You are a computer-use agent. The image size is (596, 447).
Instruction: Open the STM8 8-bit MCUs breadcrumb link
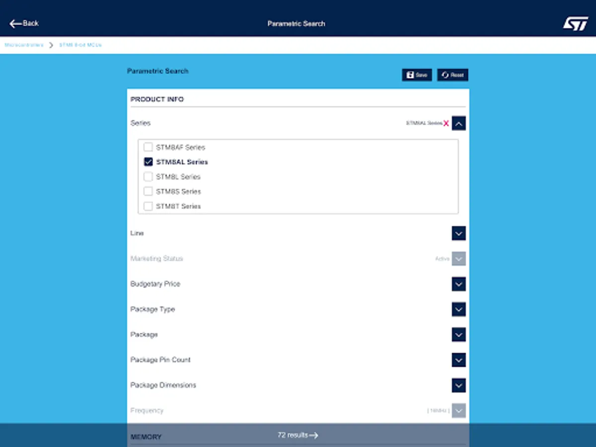(x=80, y=45)
